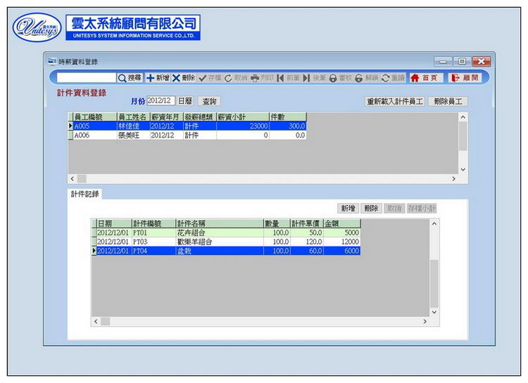Click the 搜尋 magnifier search button
The height and width of the screenshot is (383, 528).
point(130,78)
